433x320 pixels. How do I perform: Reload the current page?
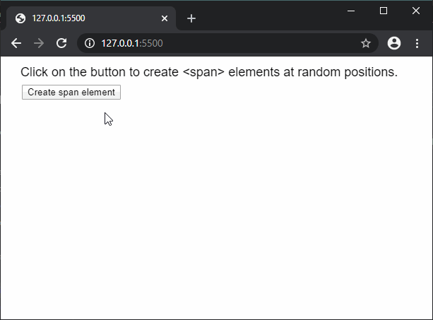(x=61, y=43)
